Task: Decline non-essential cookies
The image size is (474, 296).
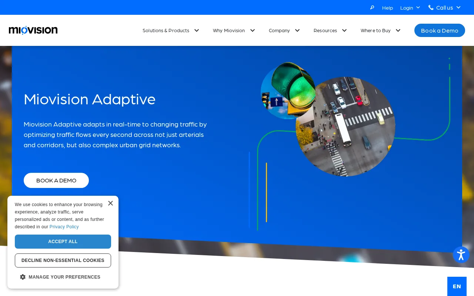Action: pyautogui.click(x=63, y=260)
